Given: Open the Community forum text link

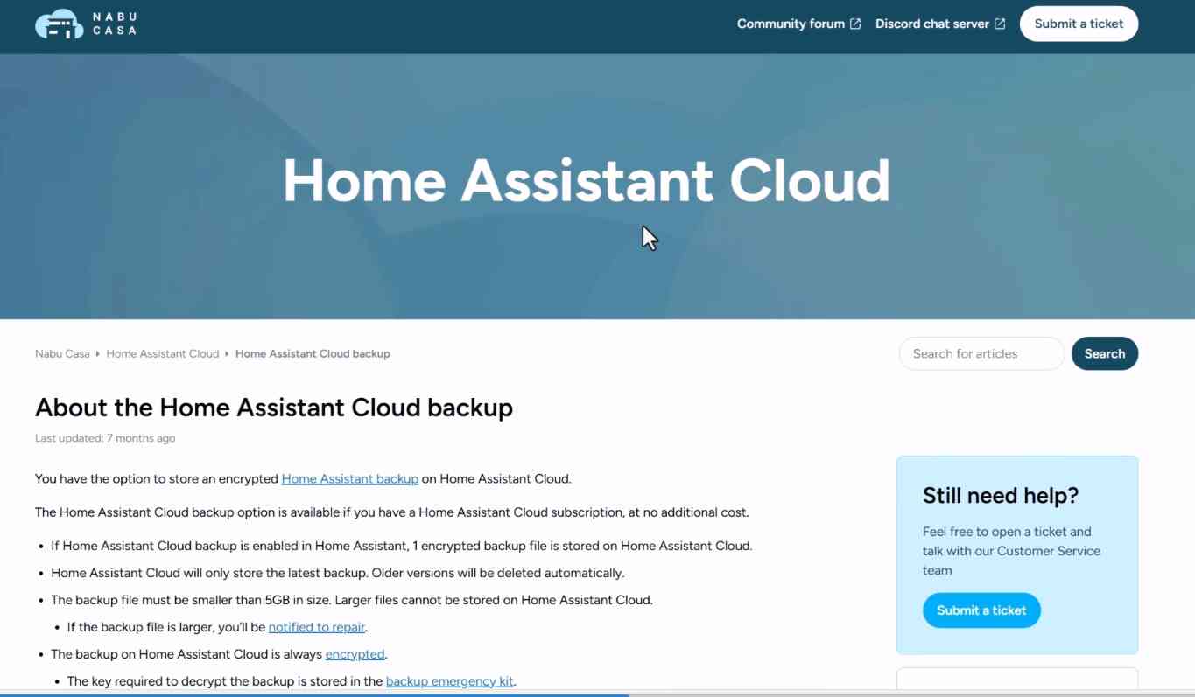Looking at the screenshot, I should tap(791, 24).
